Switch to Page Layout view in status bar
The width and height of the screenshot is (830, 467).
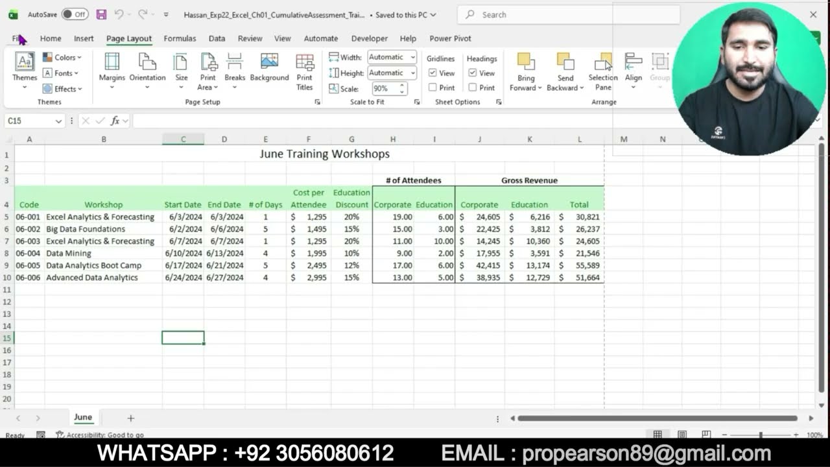pyautogui.click(x=682, y=435)
